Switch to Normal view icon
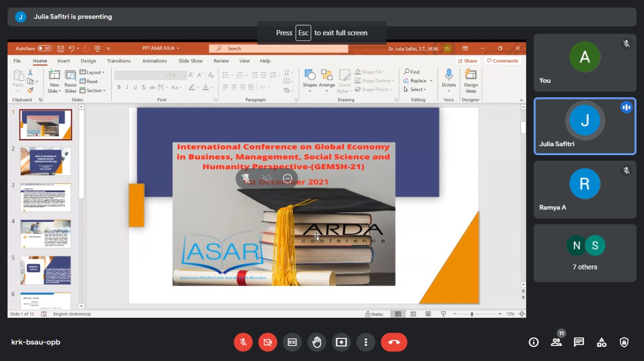The image size is (644, 361). (x=398, y=314)
